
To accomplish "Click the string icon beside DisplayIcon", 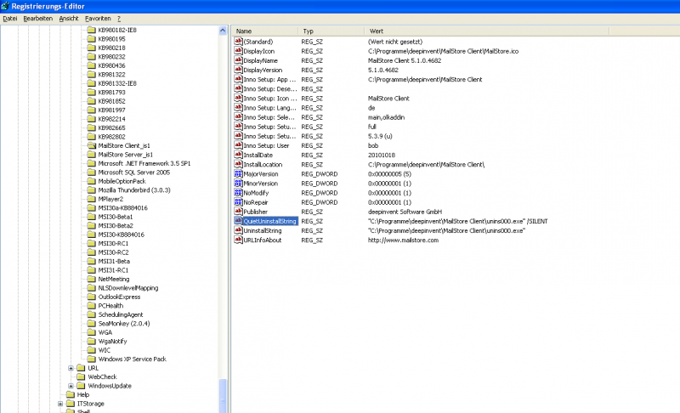I will click(238, 51).
